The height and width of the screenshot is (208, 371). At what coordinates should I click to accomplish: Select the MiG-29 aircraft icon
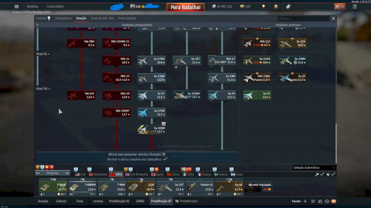(x=117, y=95)
